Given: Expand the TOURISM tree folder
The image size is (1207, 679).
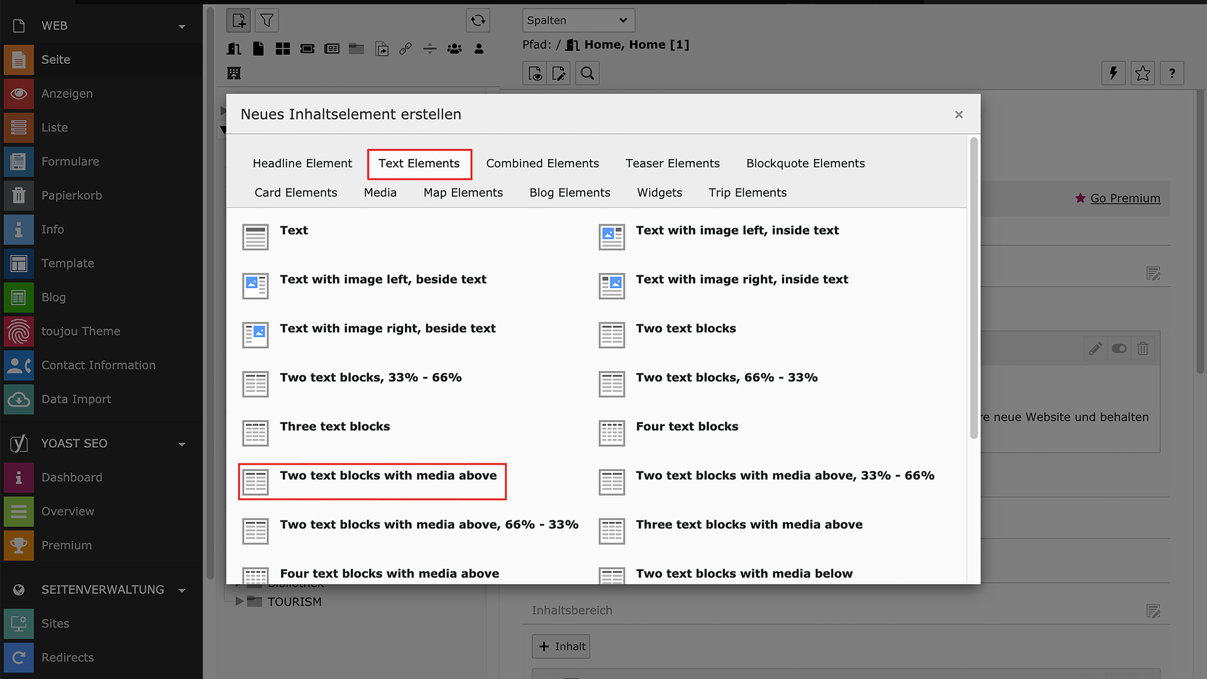Looking at the screenshot, I should coord(240,602).
